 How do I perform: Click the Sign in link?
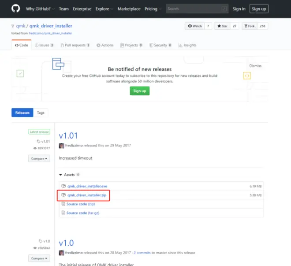click(x=239, y=9)
